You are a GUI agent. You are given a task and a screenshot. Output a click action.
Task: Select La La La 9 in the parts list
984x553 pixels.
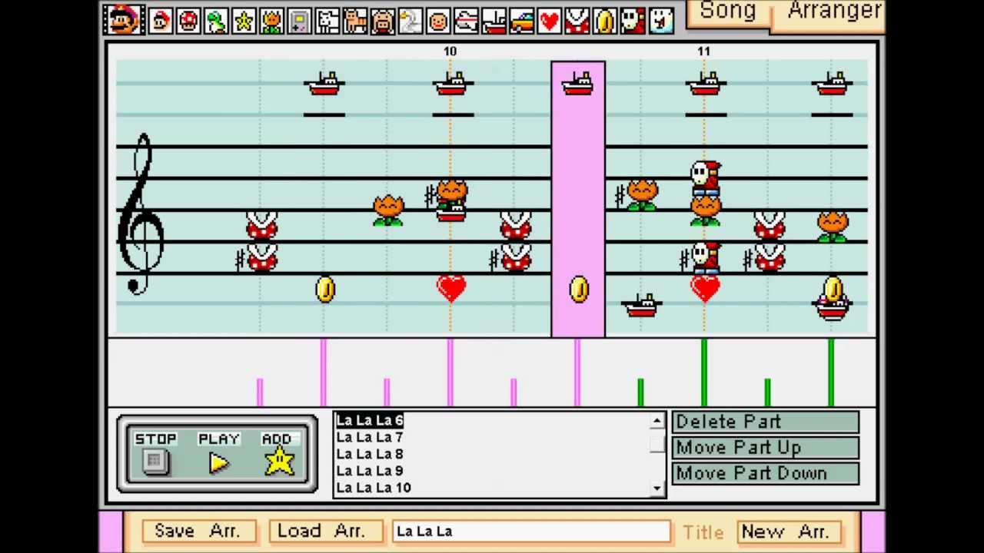pos(369,471)
